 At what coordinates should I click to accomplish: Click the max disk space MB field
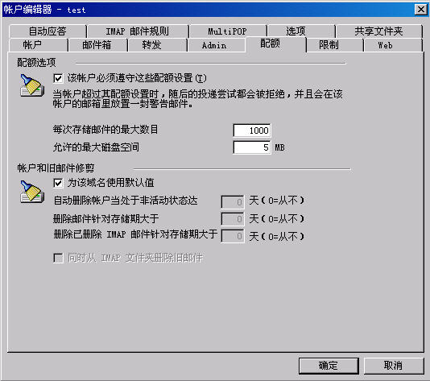(252, 147)
